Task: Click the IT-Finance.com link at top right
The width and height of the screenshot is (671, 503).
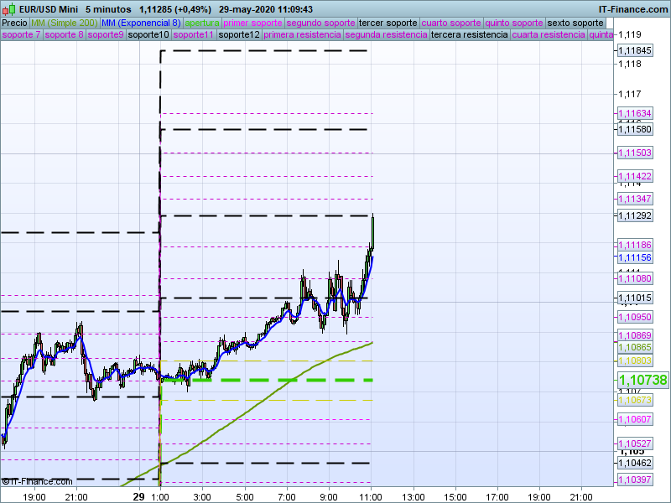Action: coord(633,9)
